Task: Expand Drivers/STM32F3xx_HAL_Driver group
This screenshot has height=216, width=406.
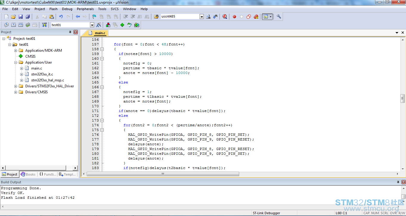Action: pyautogui.click(x=15, y=86)
